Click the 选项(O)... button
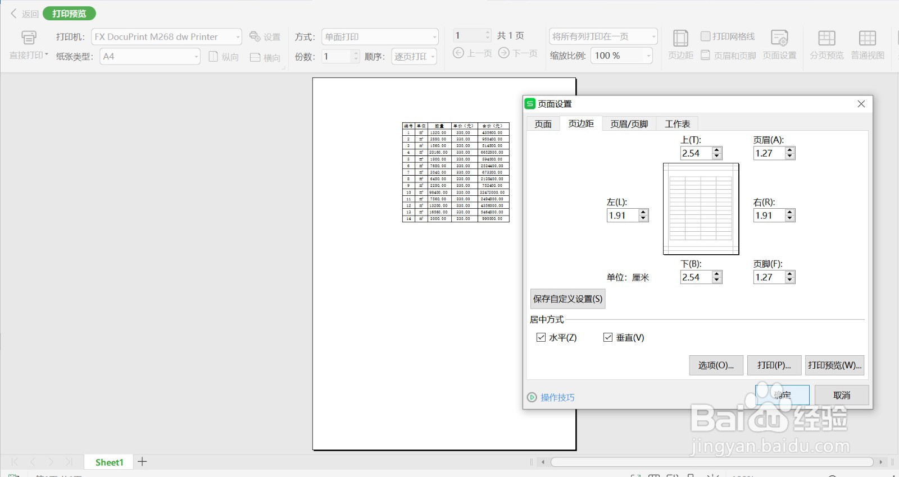899x477 pixels. (x=716, y=365)
